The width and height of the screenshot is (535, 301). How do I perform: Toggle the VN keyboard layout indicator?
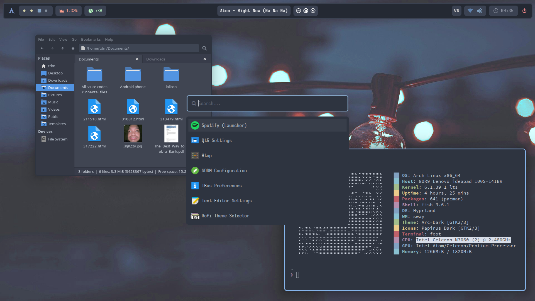456,11
